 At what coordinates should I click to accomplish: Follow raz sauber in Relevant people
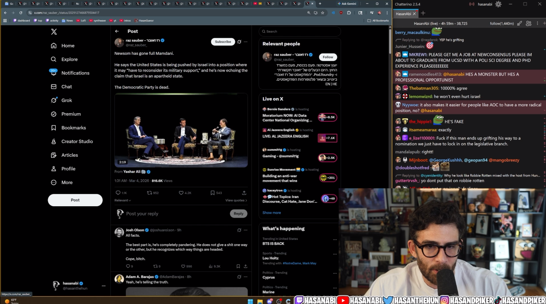pyautogui.click(x=328, y=57)
